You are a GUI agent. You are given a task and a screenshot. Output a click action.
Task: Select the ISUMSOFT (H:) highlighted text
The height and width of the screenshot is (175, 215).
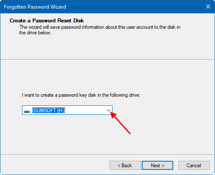pos(49,111)
